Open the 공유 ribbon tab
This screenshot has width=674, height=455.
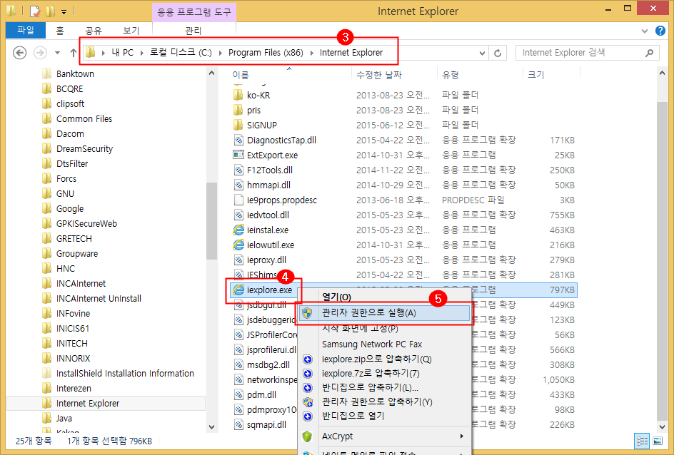pyautogui.click(x=94, y=31)
